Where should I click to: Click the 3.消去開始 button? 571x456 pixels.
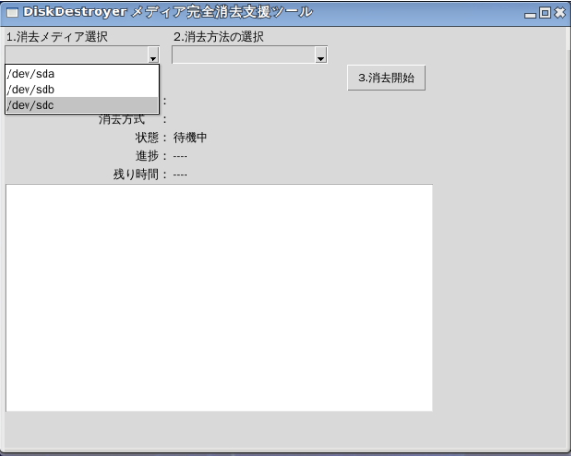click(x=386, y=78)
